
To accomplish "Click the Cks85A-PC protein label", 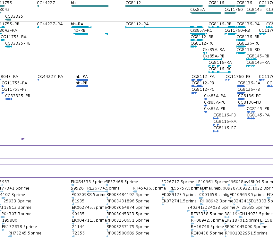I will coord(215,102).
